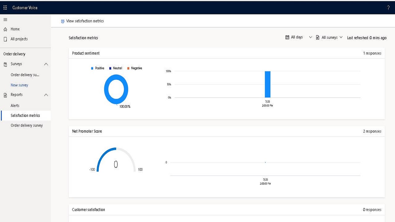395x222 pixels.
Task: Open the Order delivery su... survey item
Action: coord(25,75)
